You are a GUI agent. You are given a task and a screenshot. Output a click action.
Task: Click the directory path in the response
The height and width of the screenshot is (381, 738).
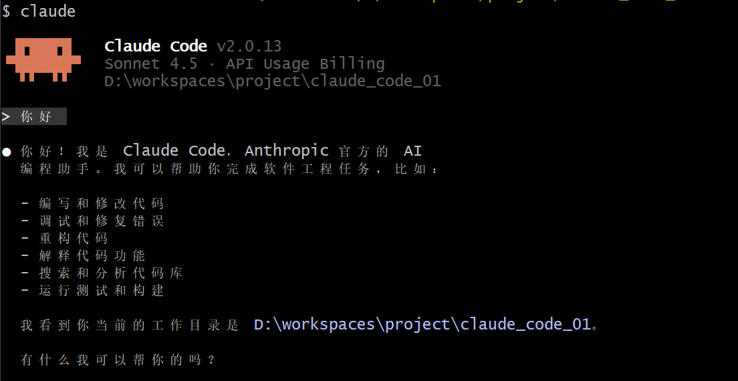(422, 325)
